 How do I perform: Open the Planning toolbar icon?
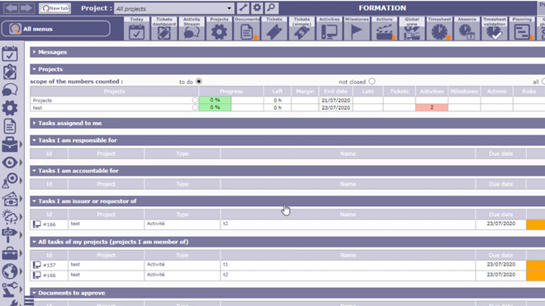pos(522,29)
